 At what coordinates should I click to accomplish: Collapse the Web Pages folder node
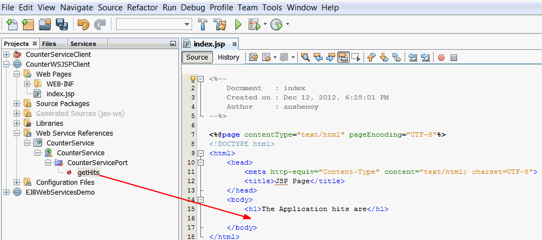[16, 74]
